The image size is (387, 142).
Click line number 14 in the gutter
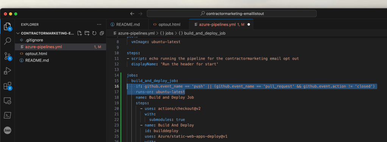[117, 75]
